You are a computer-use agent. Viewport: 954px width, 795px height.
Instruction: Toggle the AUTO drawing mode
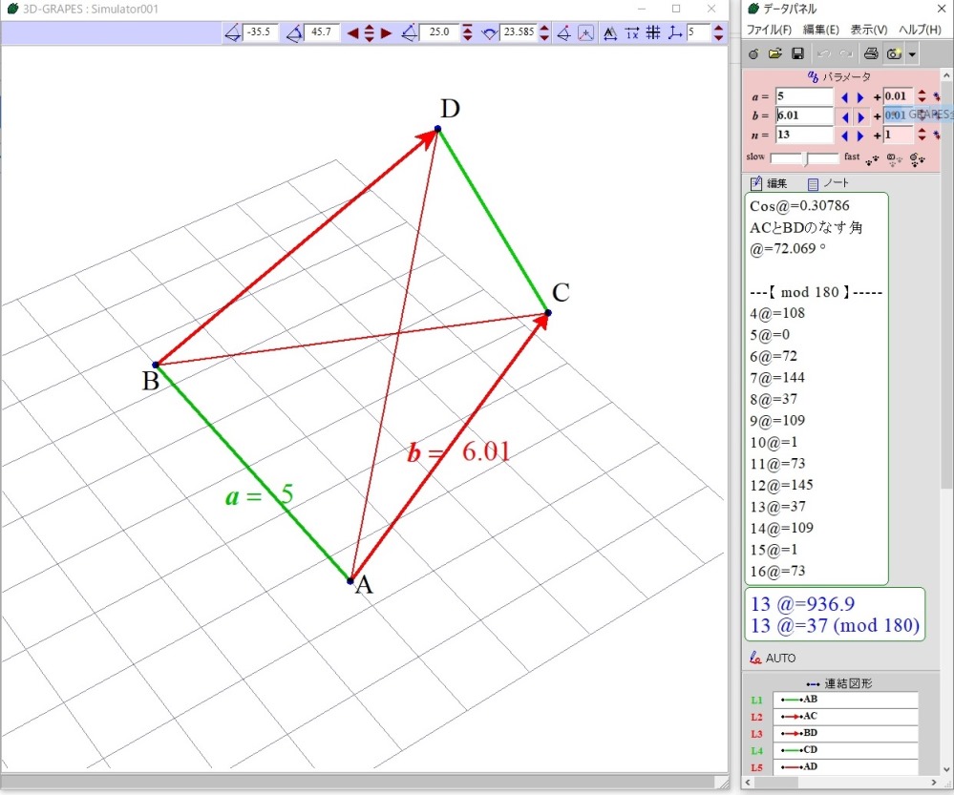773,658
